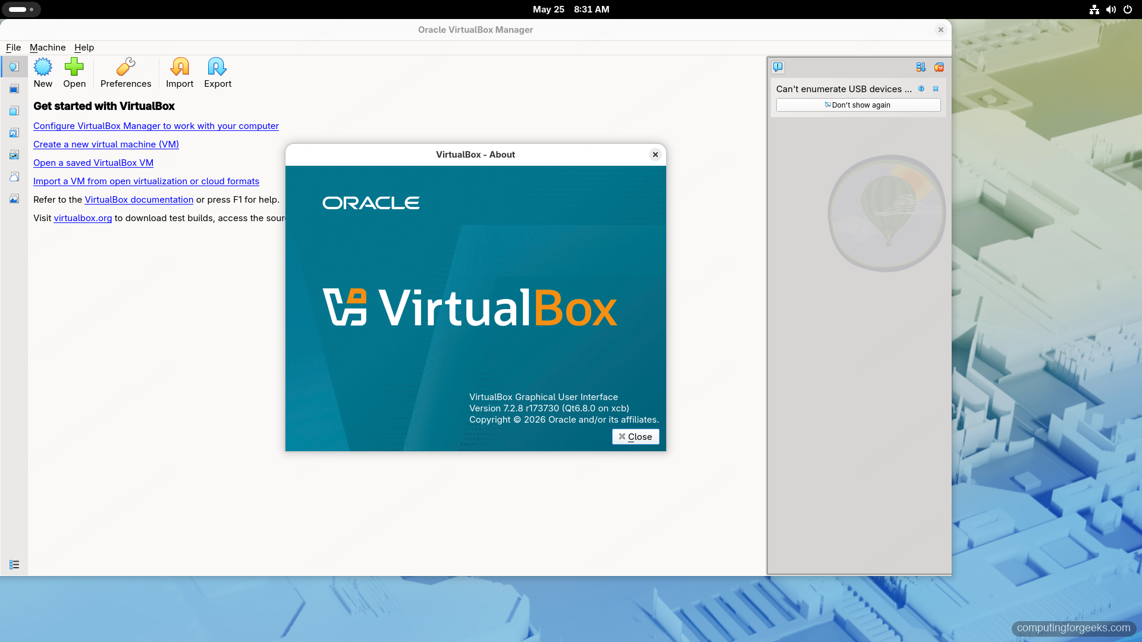Click Configure VirtualBox Manager link
1142x642 pixels.
[x=156, y=126]
